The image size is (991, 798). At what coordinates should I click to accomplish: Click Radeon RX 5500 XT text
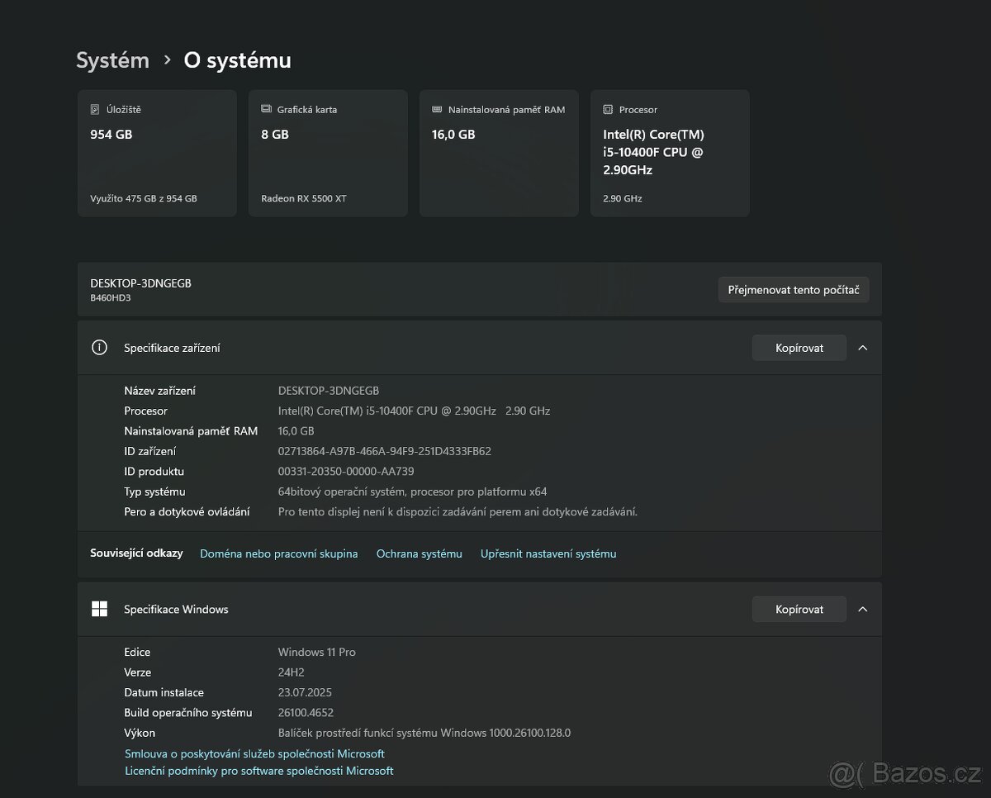[304, 198]
